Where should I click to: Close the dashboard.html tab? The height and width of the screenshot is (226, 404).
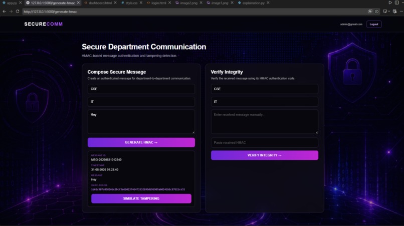(115, 3)
